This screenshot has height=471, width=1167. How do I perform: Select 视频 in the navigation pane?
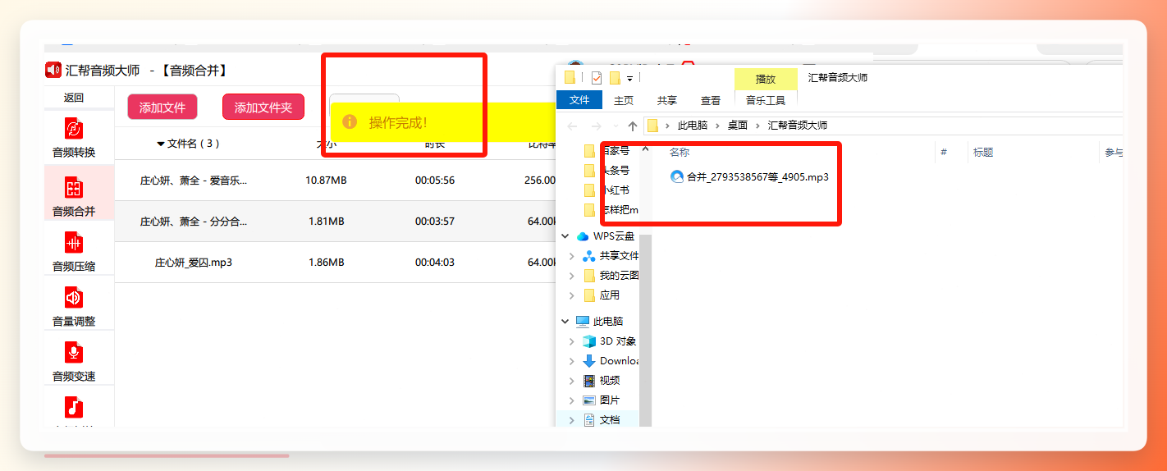(x=601, y=380)
